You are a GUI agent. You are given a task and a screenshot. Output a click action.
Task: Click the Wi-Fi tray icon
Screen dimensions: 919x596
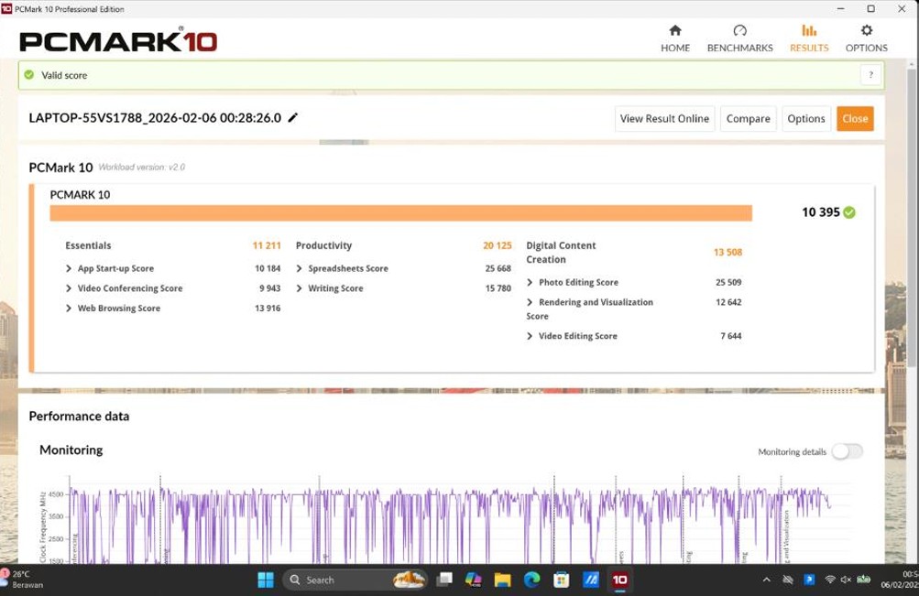(830, 580)
